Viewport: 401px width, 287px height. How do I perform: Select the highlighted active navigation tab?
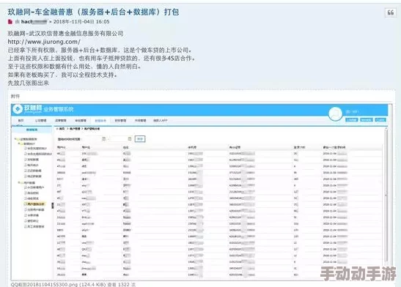tap(100, 121)
